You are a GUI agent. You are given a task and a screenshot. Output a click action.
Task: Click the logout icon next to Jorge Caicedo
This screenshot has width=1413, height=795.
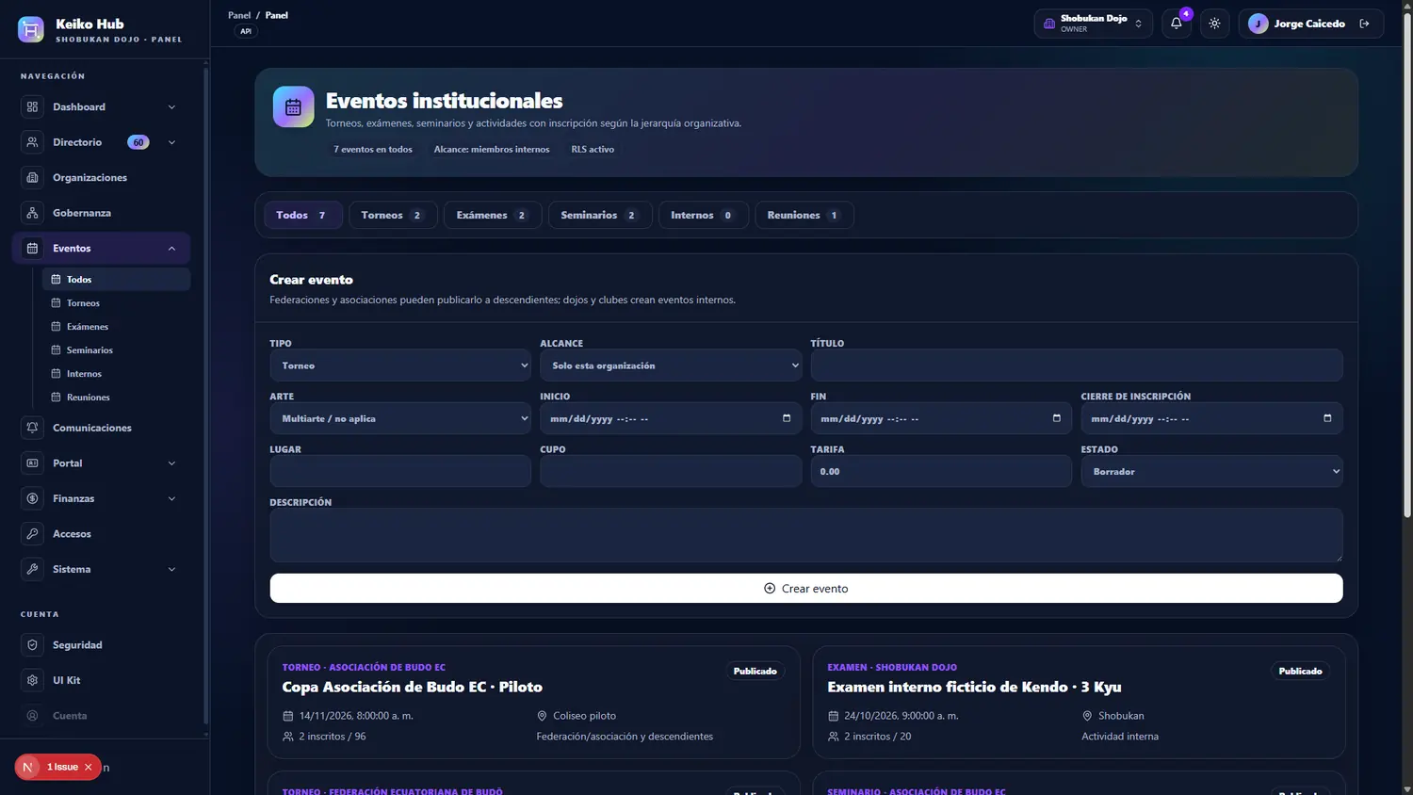point(1365,24)
